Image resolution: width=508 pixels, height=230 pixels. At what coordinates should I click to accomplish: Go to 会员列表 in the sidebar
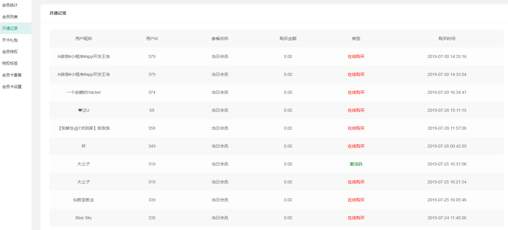tap(10, 17)
